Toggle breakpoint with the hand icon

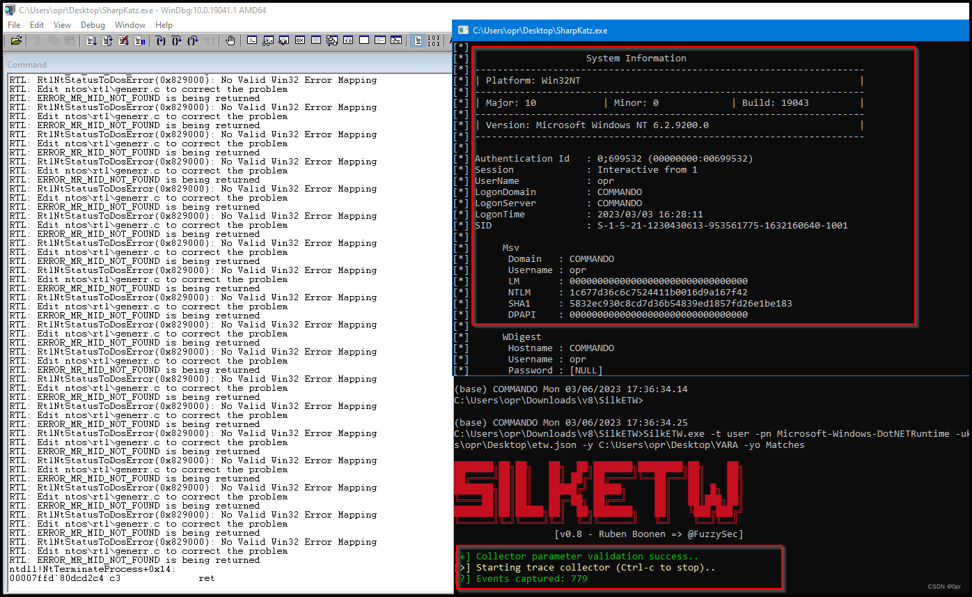coord(230,40)
